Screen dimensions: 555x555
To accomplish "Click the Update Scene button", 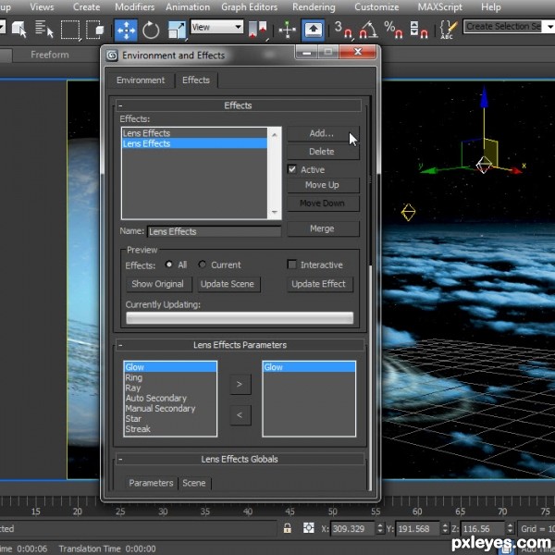I will coord(228,284).
